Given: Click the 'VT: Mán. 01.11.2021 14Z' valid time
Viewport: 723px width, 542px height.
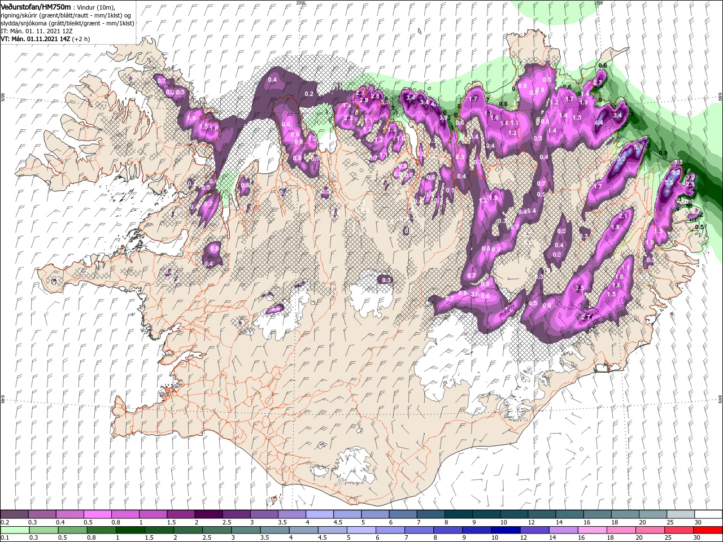Looking at the screenshot, I should tap(35, 39).
